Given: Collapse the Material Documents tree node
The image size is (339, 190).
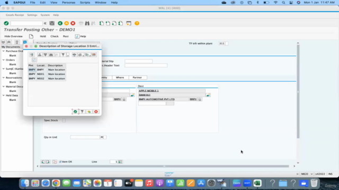Looking at the screenshot, I should point(4,87).
